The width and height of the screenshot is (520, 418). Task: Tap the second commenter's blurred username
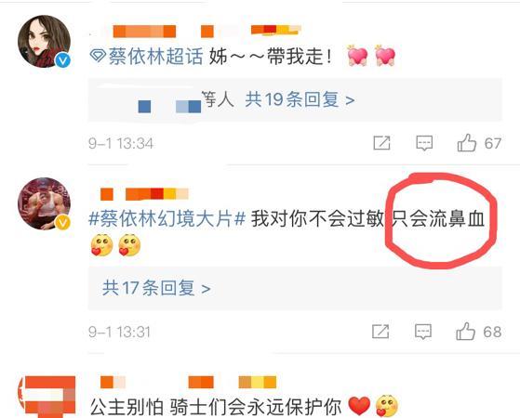(x=144, y=194)
